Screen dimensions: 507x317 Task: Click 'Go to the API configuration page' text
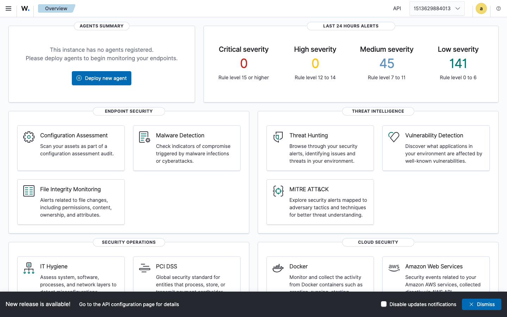pos(129,304)
